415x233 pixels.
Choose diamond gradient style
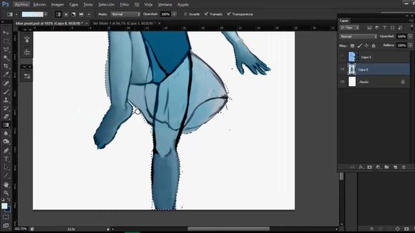pyautogui.click(x=89, y=14)
